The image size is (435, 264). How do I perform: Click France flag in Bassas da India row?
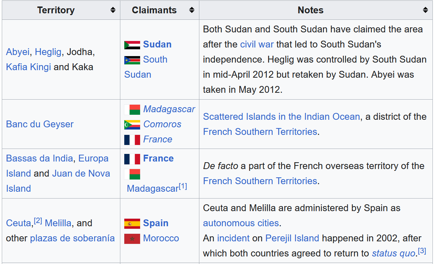click(x=132, y=159)
